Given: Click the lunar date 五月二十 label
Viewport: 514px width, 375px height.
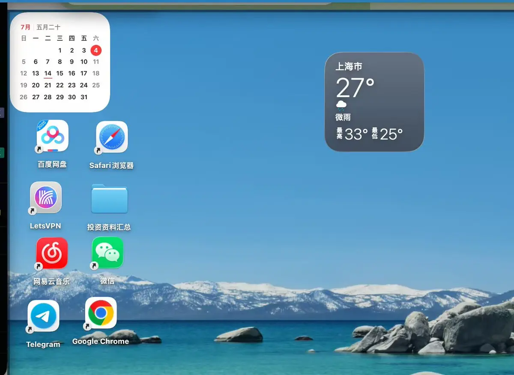Looking at the screenshot, I should point(48,27).
